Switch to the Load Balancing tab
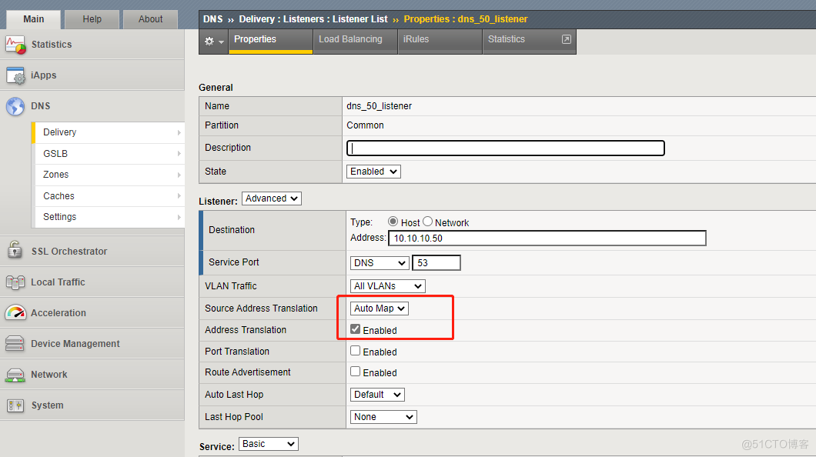816x457 pixels. tap(350, 39)
